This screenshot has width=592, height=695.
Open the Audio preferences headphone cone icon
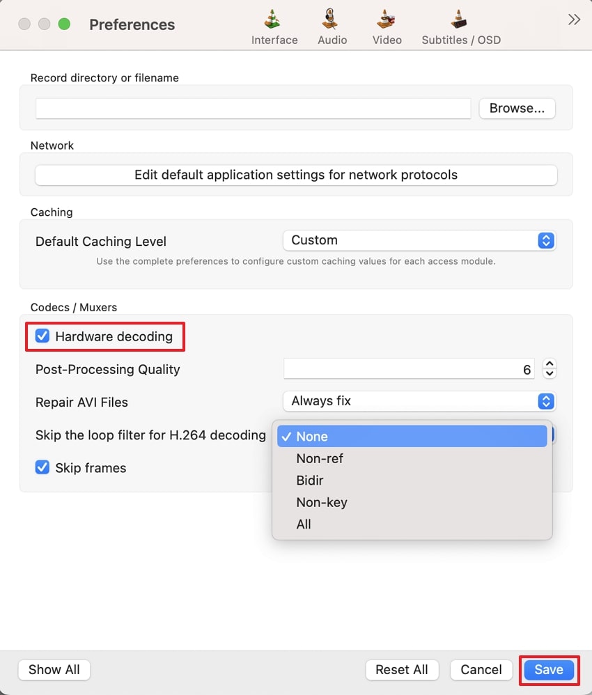click(330, 20)
